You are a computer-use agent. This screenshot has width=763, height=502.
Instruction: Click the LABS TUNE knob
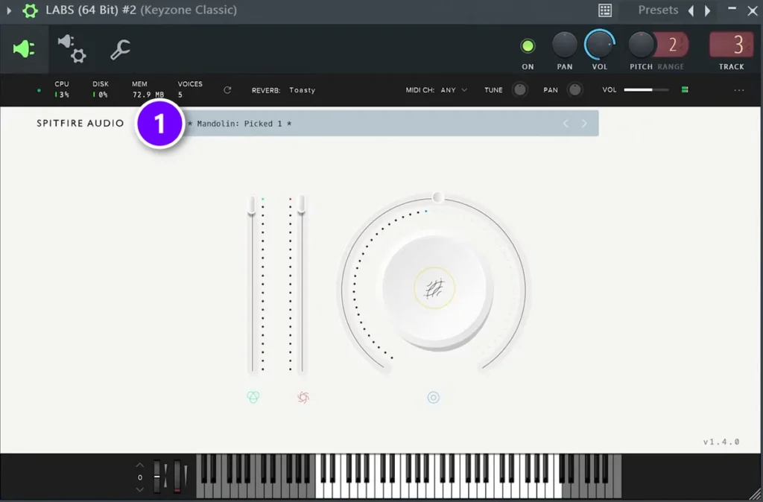[x=519, y=89]
